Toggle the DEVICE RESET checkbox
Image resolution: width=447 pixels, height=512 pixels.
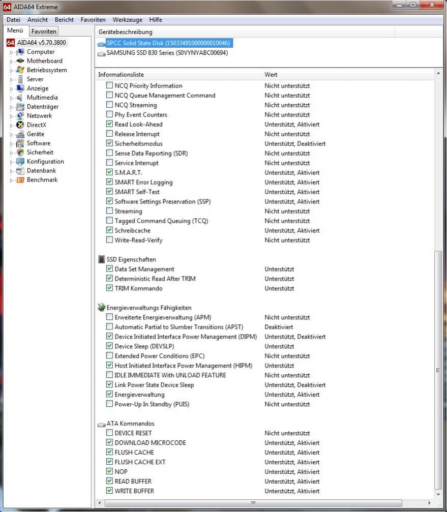(x=109, y=433)
